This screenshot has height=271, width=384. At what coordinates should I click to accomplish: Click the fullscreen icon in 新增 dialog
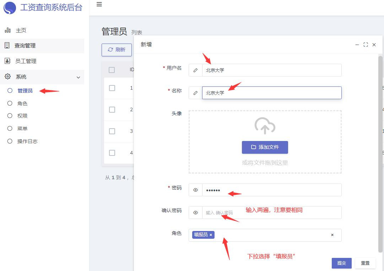(366, 45)
